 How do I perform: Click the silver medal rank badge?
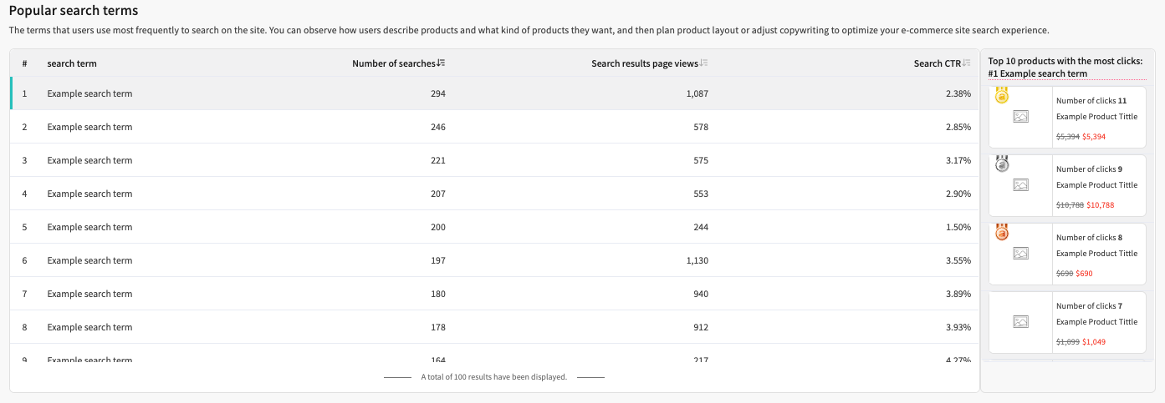(1002, 164)
